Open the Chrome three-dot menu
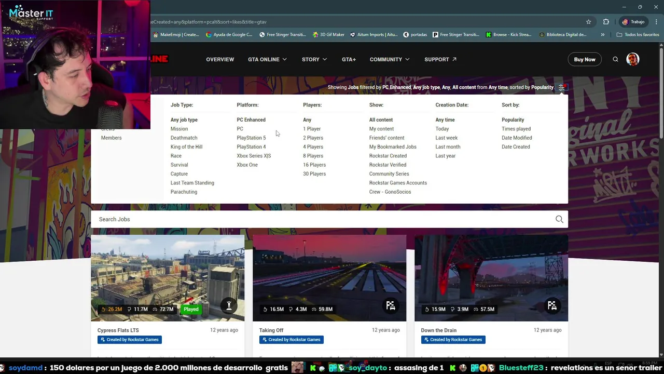 pyautogui.click(x=656, y=22)
